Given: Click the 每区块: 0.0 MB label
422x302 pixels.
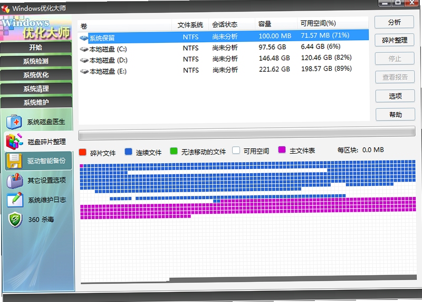Looking at the screenshot, I should [x=361, y=150].
